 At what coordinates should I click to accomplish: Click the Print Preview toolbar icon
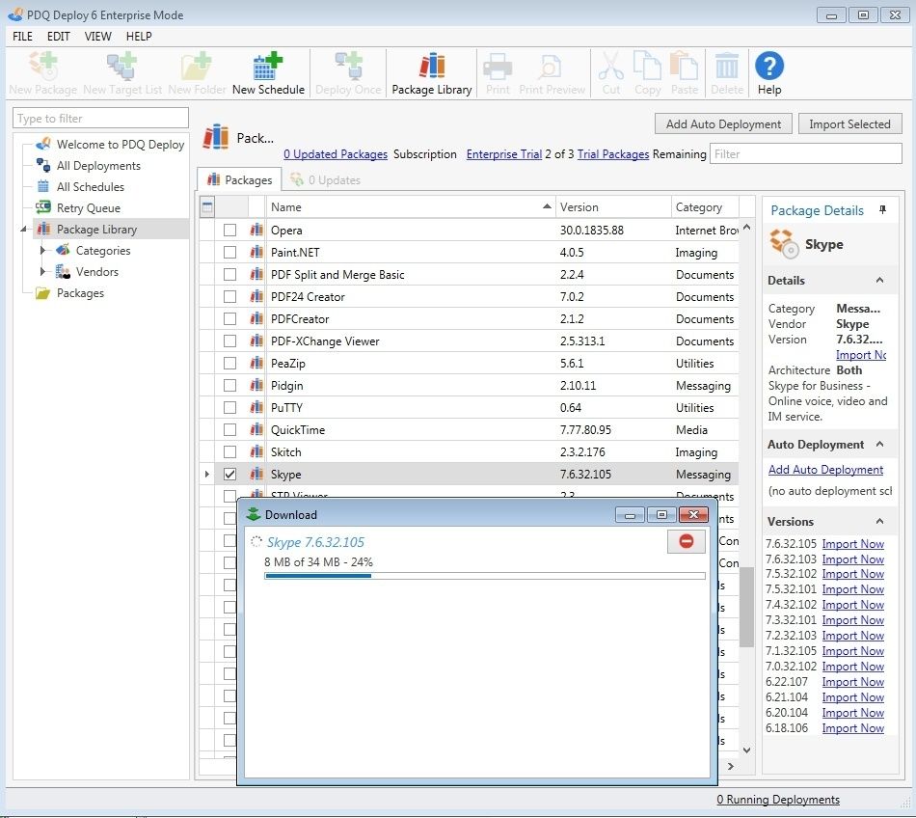coord(551,66)
